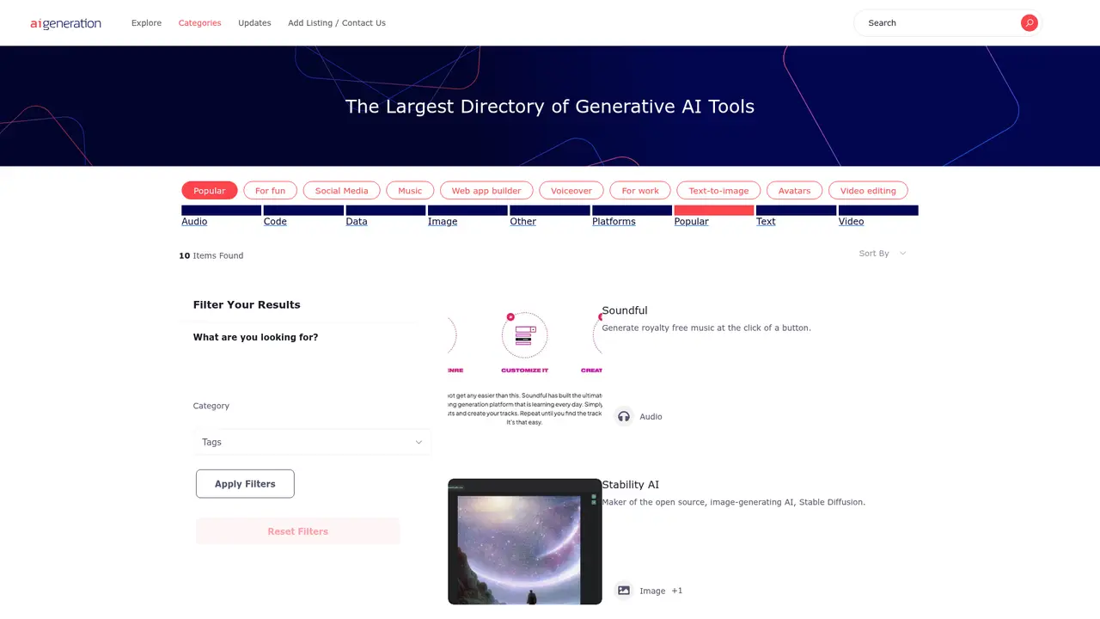Viewport: 1100px width, 619px height.
Task: Open the Image category link
Action: [443, 222]
